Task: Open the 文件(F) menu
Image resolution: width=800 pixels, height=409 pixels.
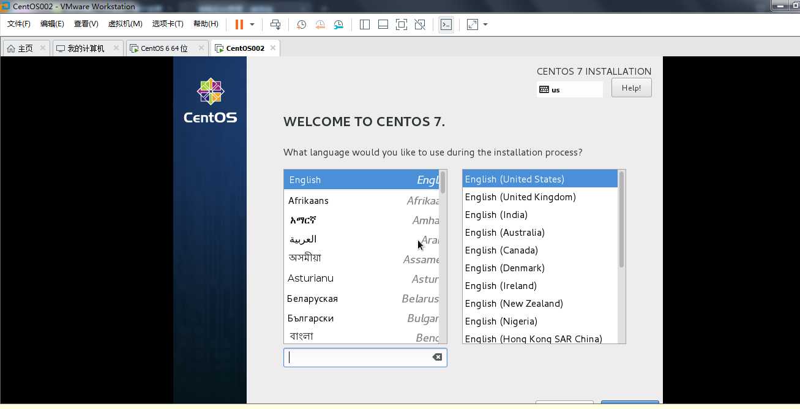Action: 19,24
